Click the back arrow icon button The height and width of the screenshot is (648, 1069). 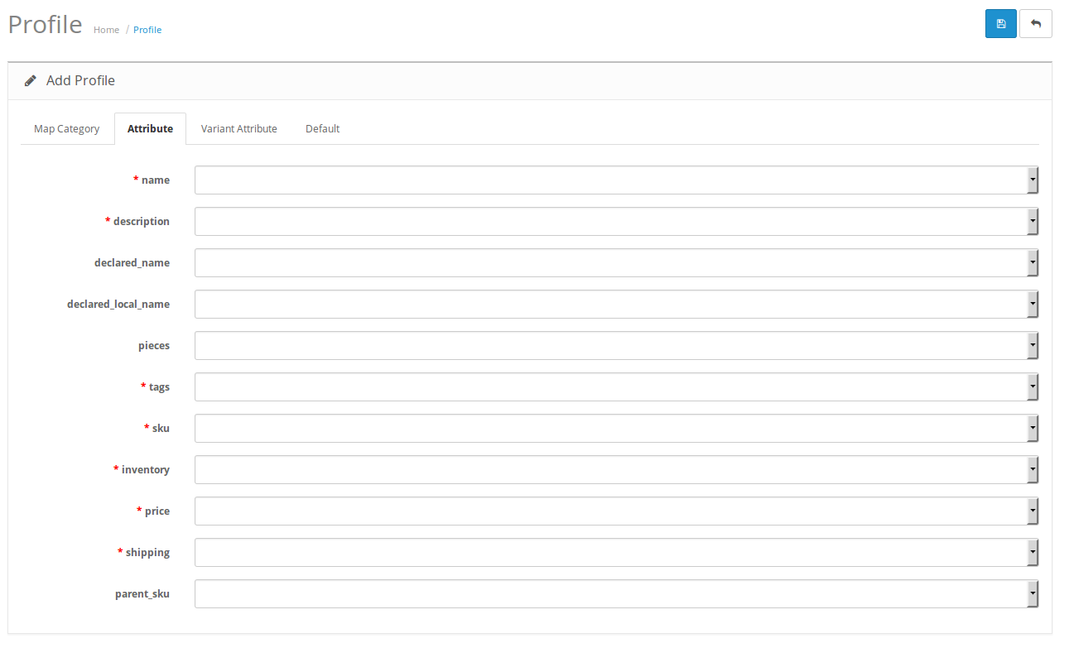1035,24
